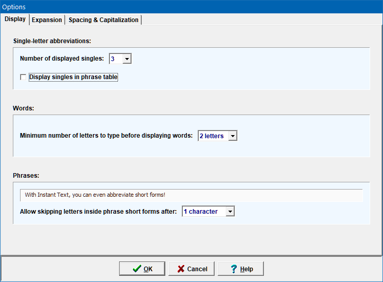Switch to the Expansion tab

click(47, 20)
